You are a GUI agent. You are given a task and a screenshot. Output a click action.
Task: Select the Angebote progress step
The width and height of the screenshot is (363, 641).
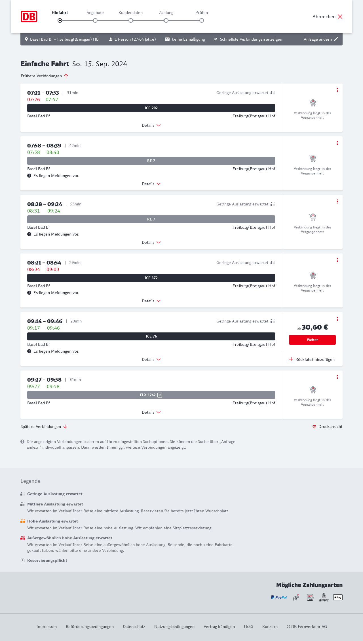(x=95, y=20)
